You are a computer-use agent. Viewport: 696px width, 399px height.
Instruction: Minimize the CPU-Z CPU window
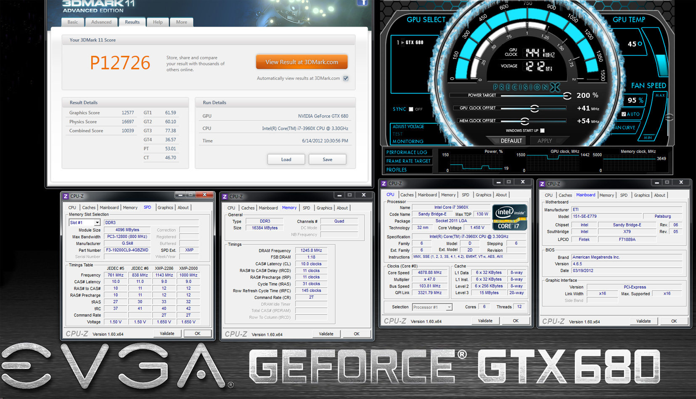tap(498, 182)
